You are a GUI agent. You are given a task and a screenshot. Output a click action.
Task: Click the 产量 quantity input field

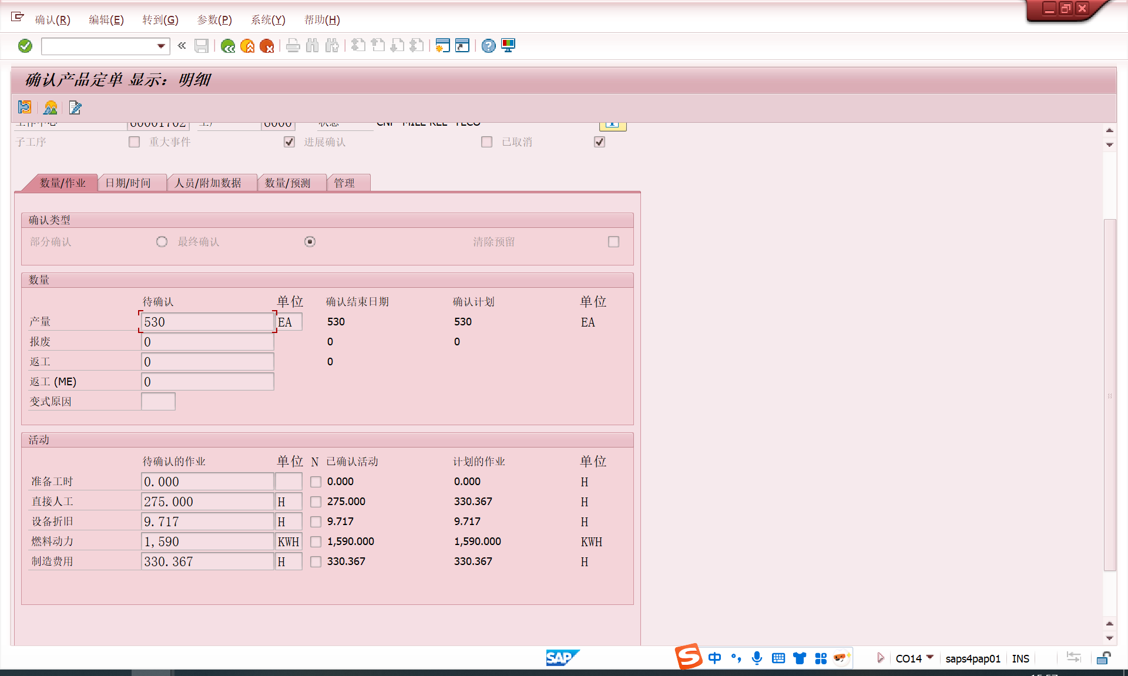207,322
